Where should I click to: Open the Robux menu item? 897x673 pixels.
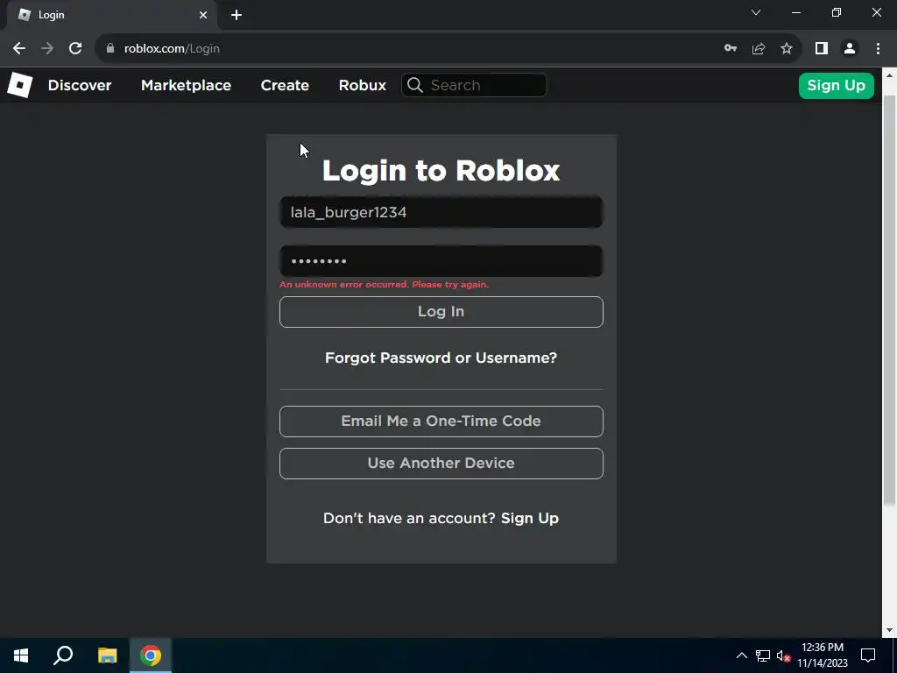(362, 85)
